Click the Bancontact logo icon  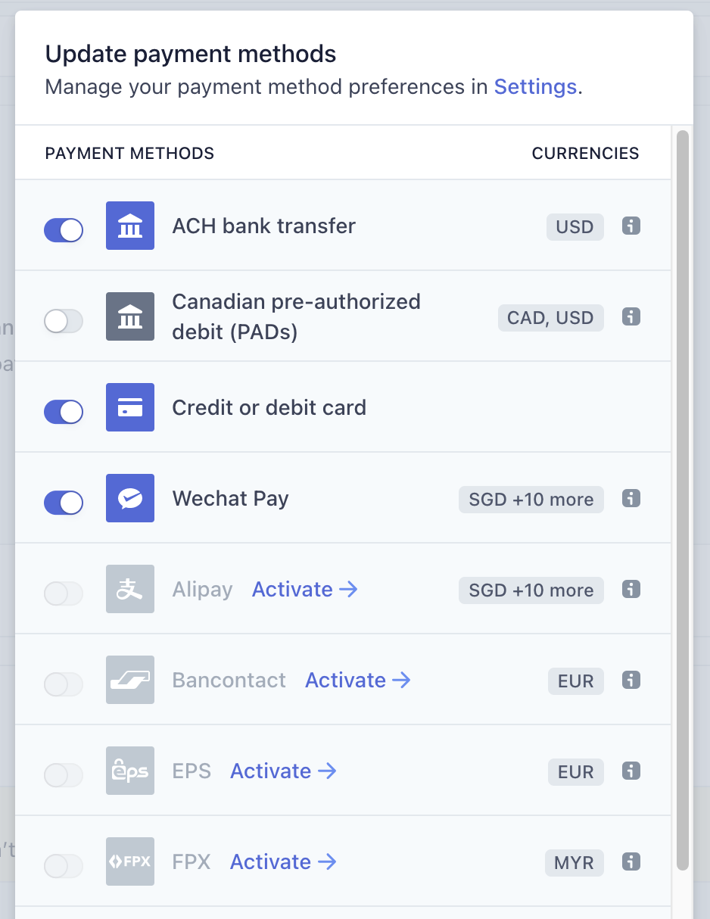pos(130,680)
